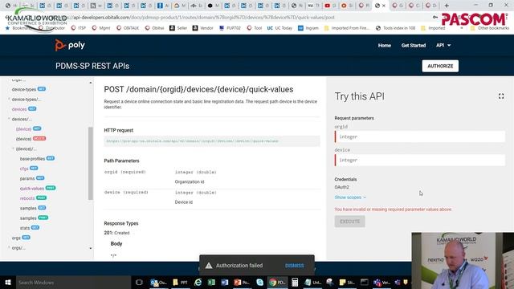The height and width of the screenshot is (289, 514).
Task: Open the PUP702 bookmark
Action: tap(230, 28)
